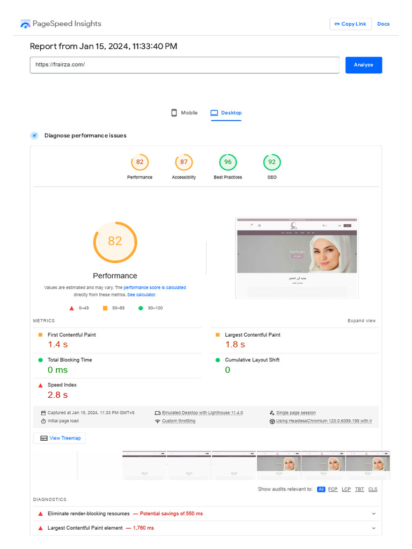Click the green circle 90–100 legend icon

[141, 308]
